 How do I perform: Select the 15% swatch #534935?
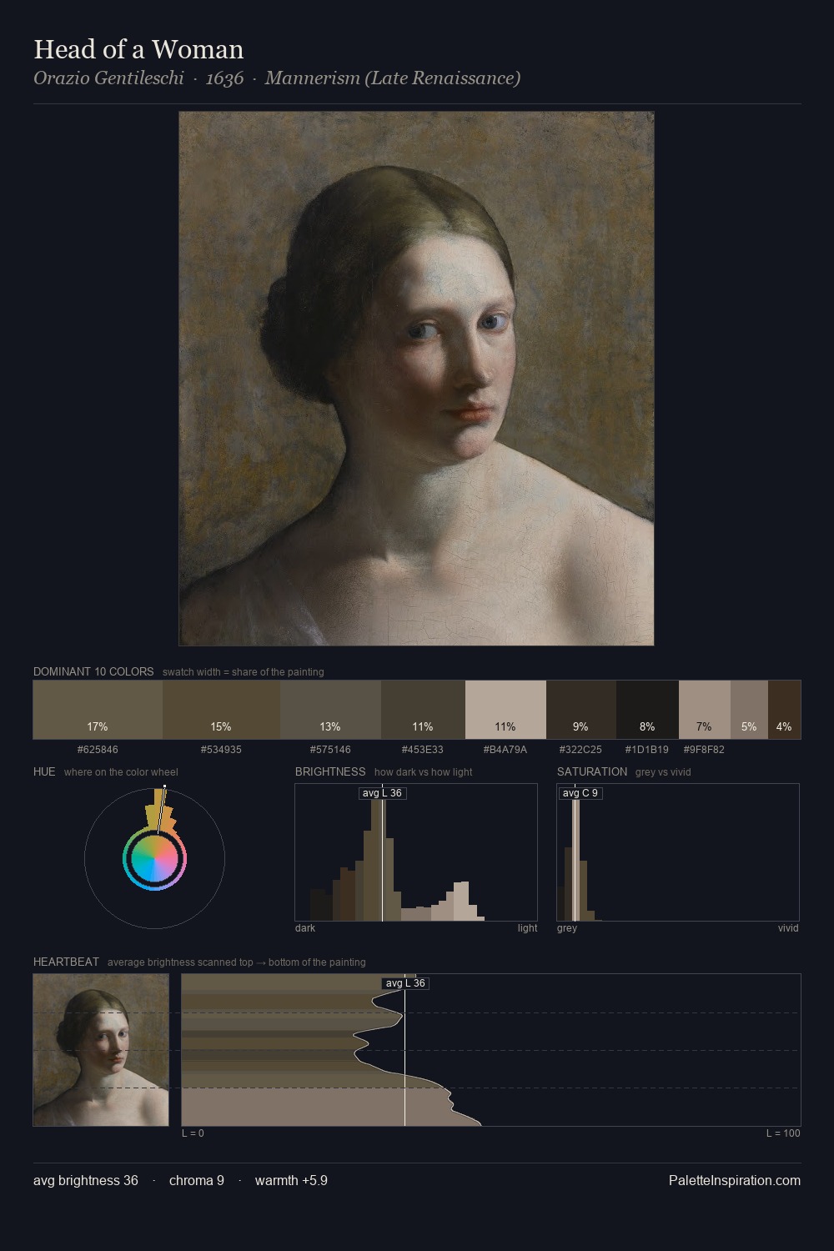221,710
